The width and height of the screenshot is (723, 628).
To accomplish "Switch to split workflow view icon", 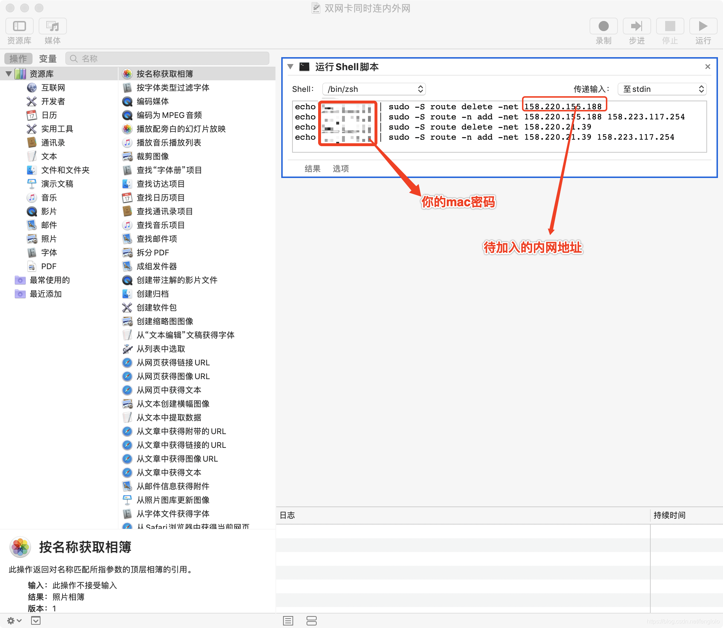I will pyautogui.click(x=311, y=621).
